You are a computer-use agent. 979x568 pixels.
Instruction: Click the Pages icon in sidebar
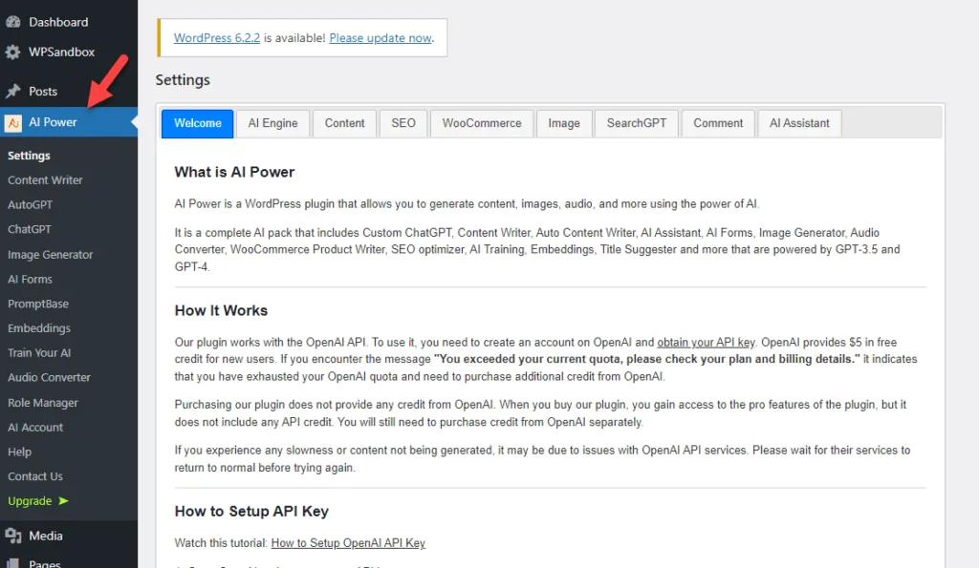pos(13,563)
